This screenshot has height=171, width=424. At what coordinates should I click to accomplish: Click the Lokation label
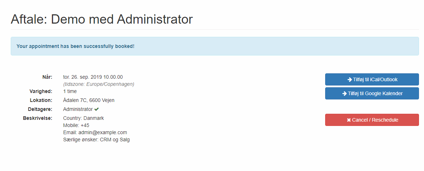tap(41, 100)
